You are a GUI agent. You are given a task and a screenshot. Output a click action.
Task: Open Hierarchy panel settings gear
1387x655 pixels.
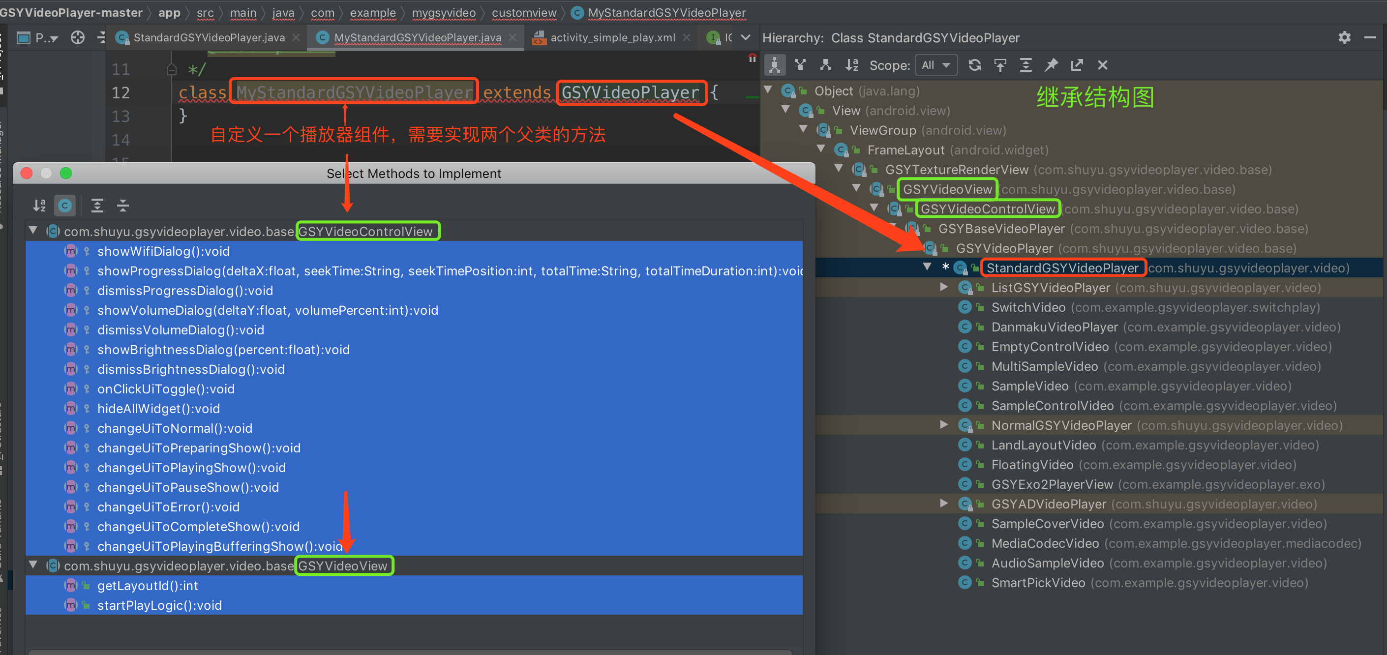pyautogui.click(x=1344, y=38)
